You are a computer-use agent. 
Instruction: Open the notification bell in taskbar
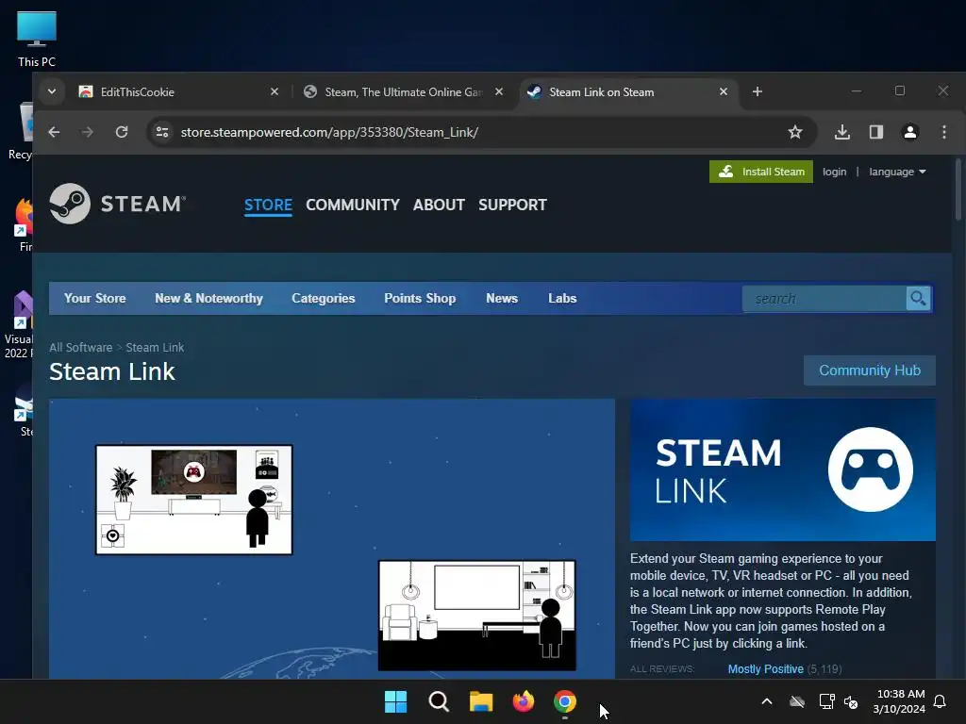click(x=941, y=701)
